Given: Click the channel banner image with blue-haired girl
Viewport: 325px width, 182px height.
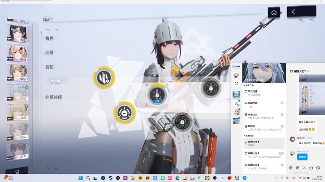Looking at the screenshot, I should click(x=264, y=73).
